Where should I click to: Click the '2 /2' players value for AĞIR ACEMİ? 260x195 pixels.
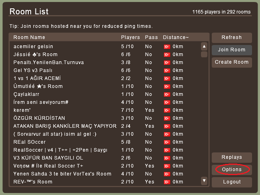click(126, 78)
